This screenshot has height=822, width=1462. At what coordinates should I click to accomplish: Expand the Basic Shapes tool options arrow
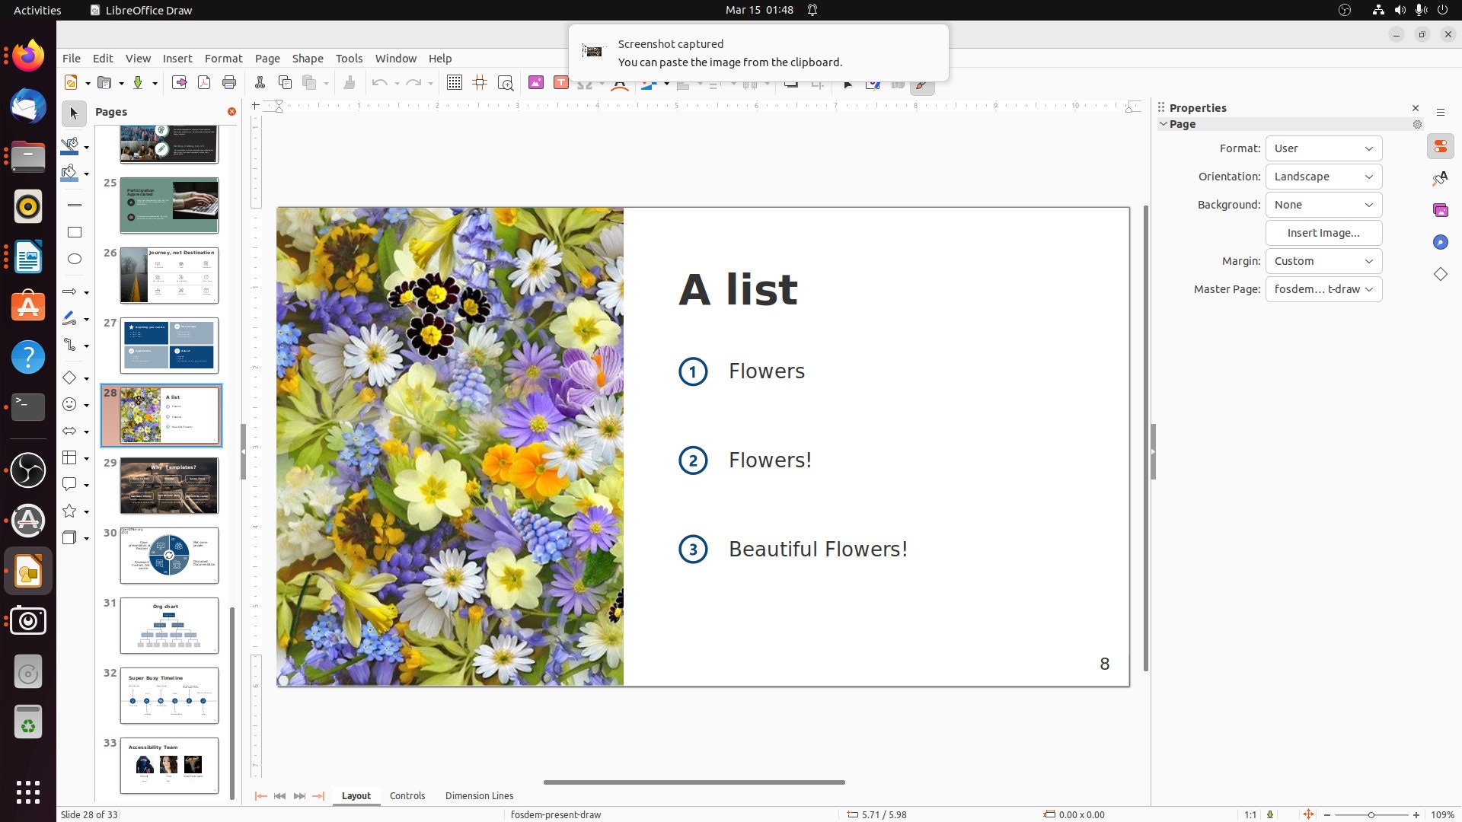coord(85,378)
